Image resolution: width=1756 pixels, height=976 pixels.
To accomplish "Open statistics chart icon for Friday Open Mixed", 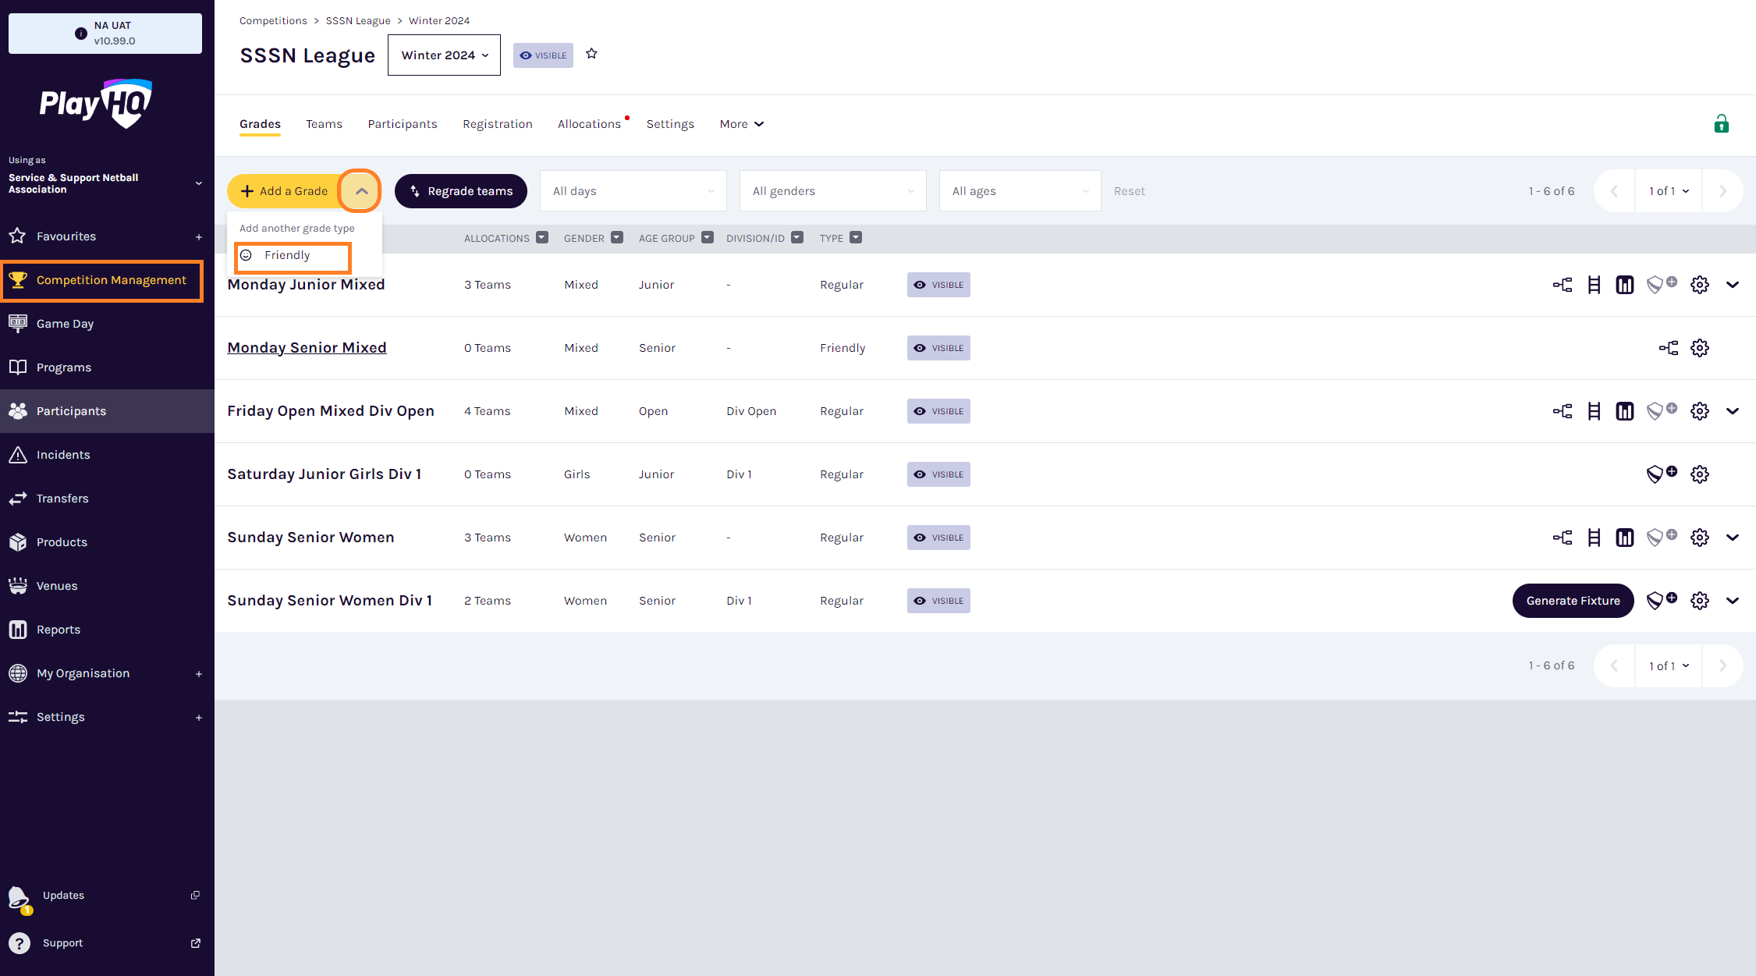I will pyautogui.click(x=1624, y=411).
